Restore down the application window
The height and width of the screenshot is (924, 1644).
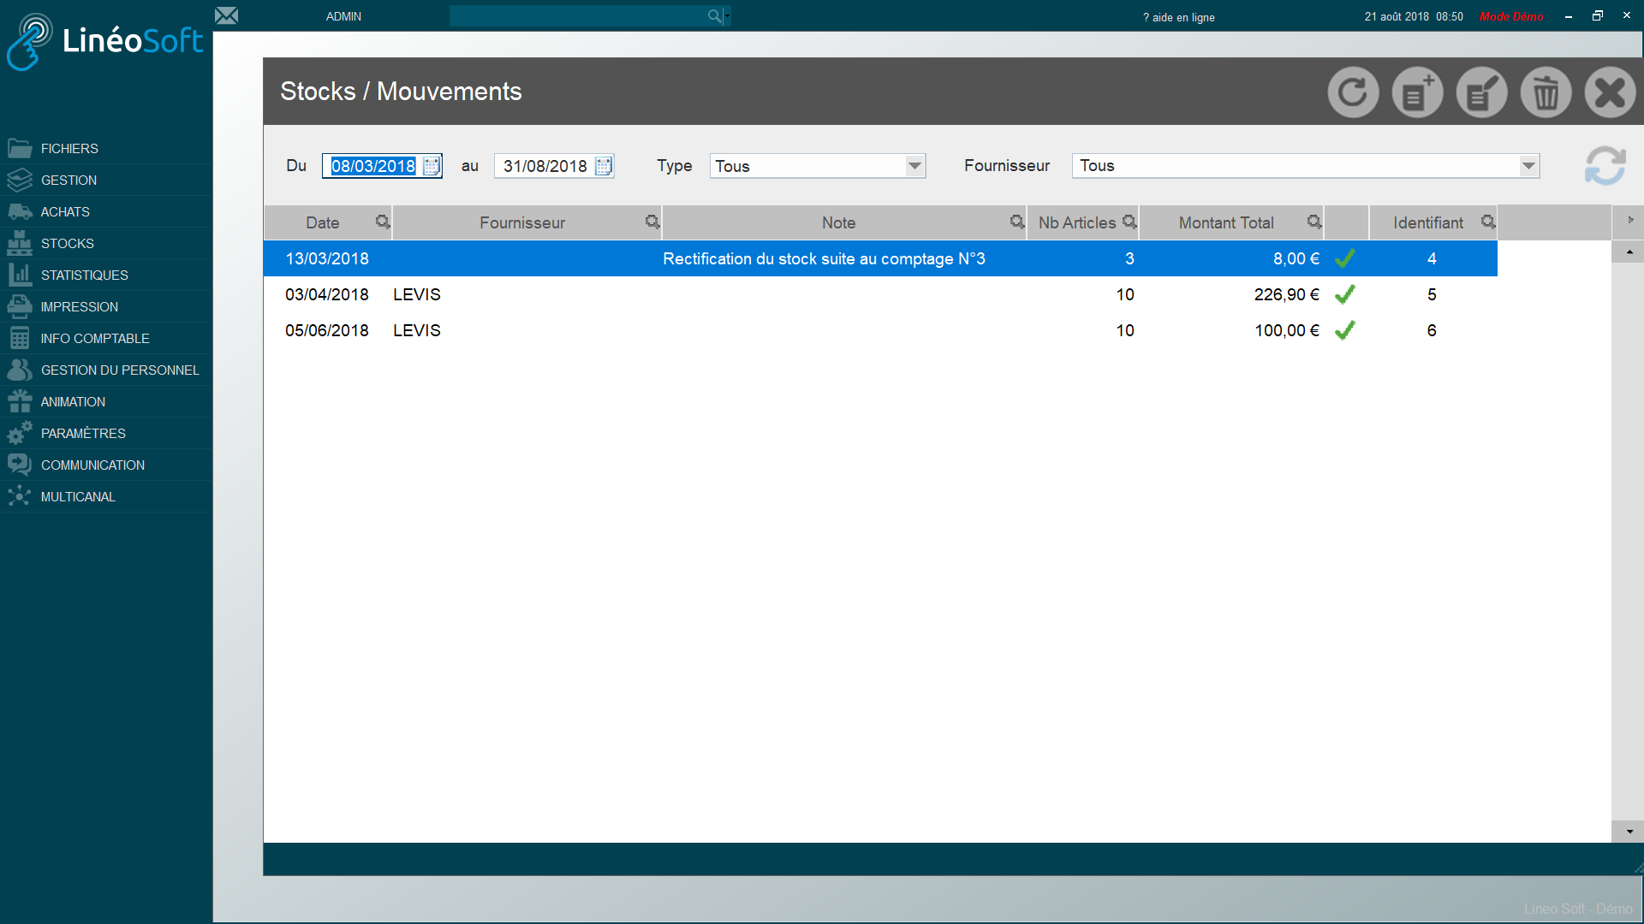[x=1597, y=16]
